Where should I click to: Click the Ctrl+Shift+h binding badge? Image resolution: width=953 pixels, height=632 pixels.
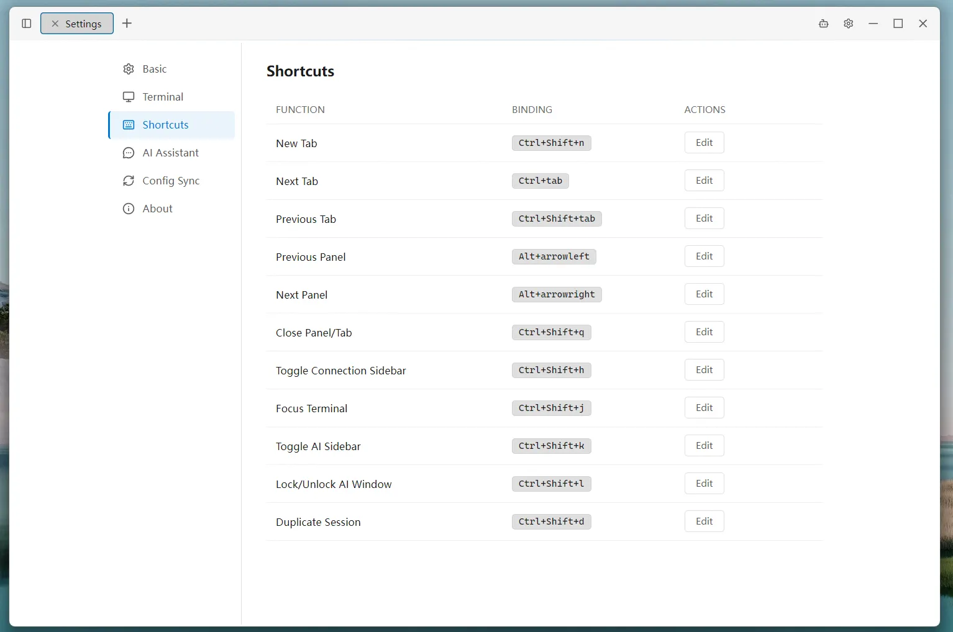coord(552,370)
